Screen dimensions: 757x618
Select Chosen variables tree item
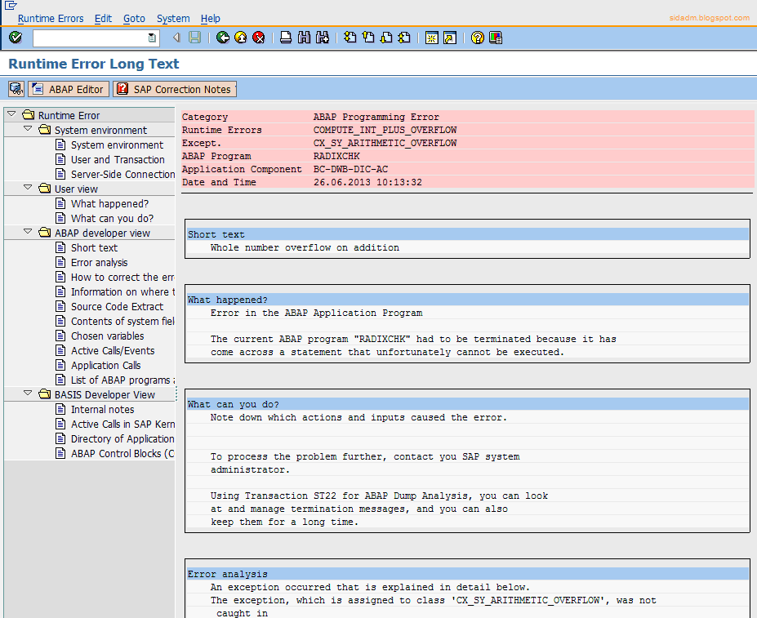tap(107, 336)
